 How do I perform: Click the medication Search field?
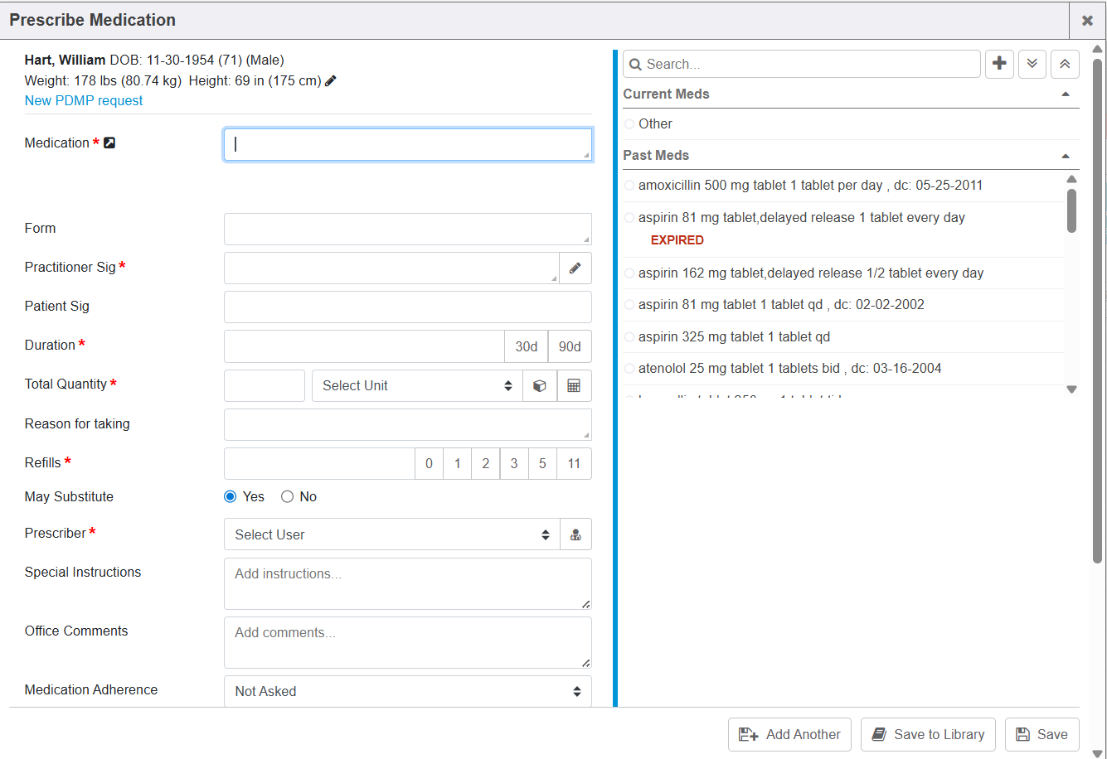click(808, 64)
